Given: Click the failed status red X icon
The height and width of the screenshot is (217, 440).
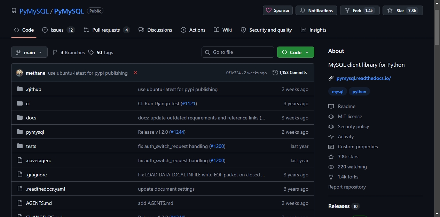Looking at the screenshot, I should 135,73.
